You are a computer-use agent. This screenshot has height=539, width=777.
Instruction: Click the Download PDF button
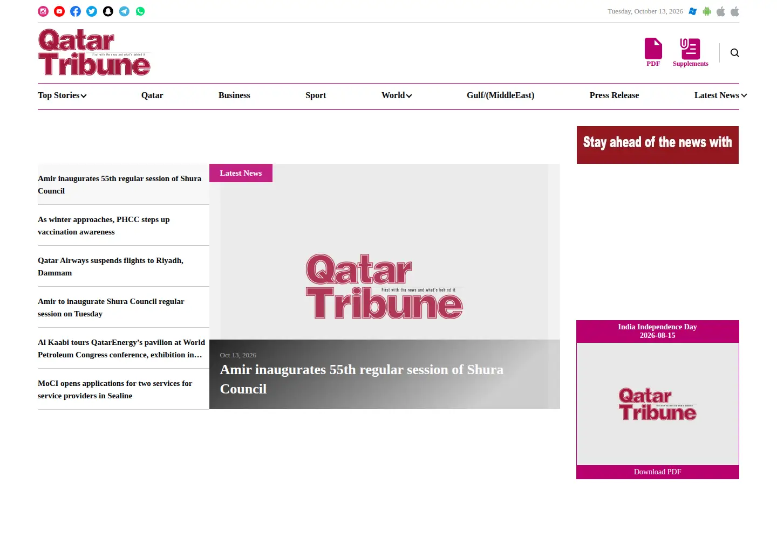[x=658, y=472]
